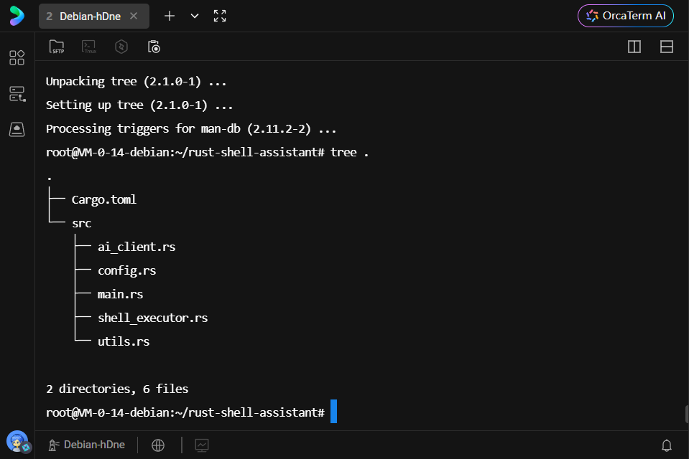
Task: Click the hexagon icon in the toolbar
Action: coord(121,47)
